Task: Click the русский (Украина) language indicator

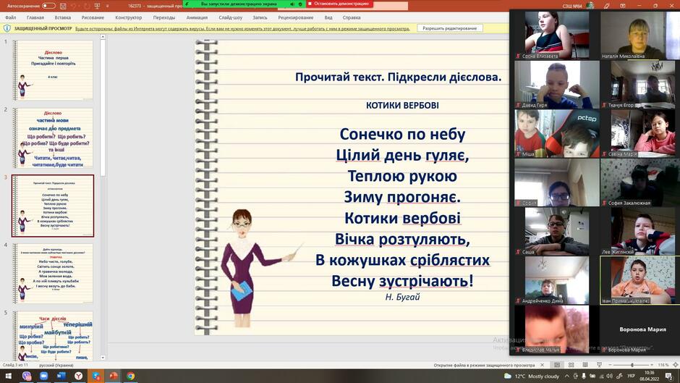Action: pos(56,365)
